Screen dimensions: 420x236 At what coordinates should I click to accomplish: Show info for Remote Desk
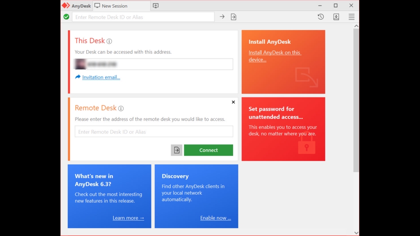pyautogui.click(x=121, y=108)
